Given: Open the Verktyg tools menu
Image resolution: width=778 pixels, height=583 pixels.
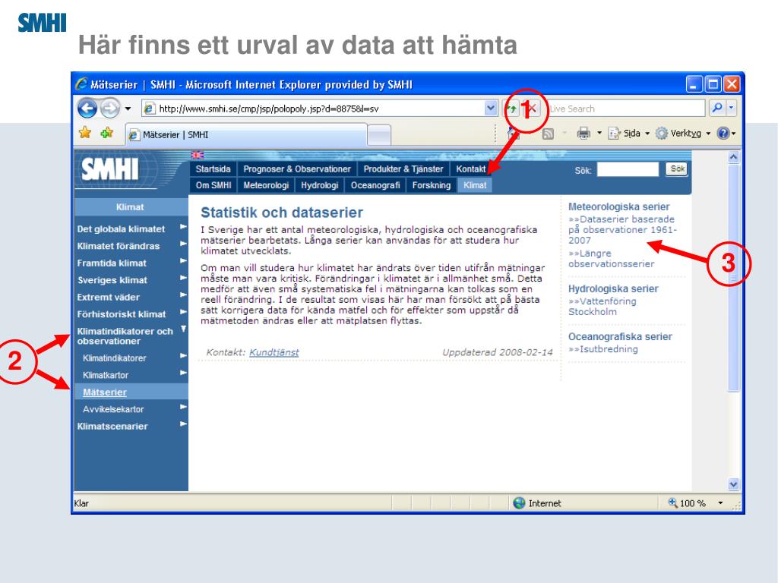Looking at the screenshot, I should (x=683, y=134).
